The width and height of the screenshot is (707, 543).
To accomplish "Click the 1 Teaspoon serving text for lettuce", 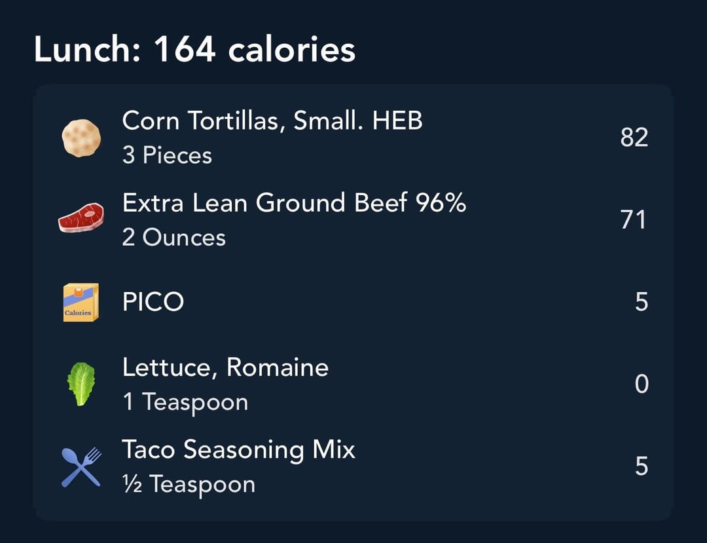I will coord(185,402).
